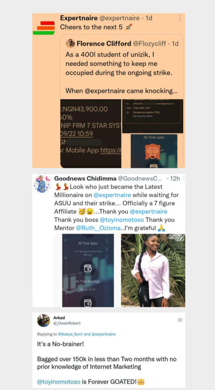The image size is (215, 390).
Task: Open the three-dot menu on Expertnaire's tweet
Action: 179,18
